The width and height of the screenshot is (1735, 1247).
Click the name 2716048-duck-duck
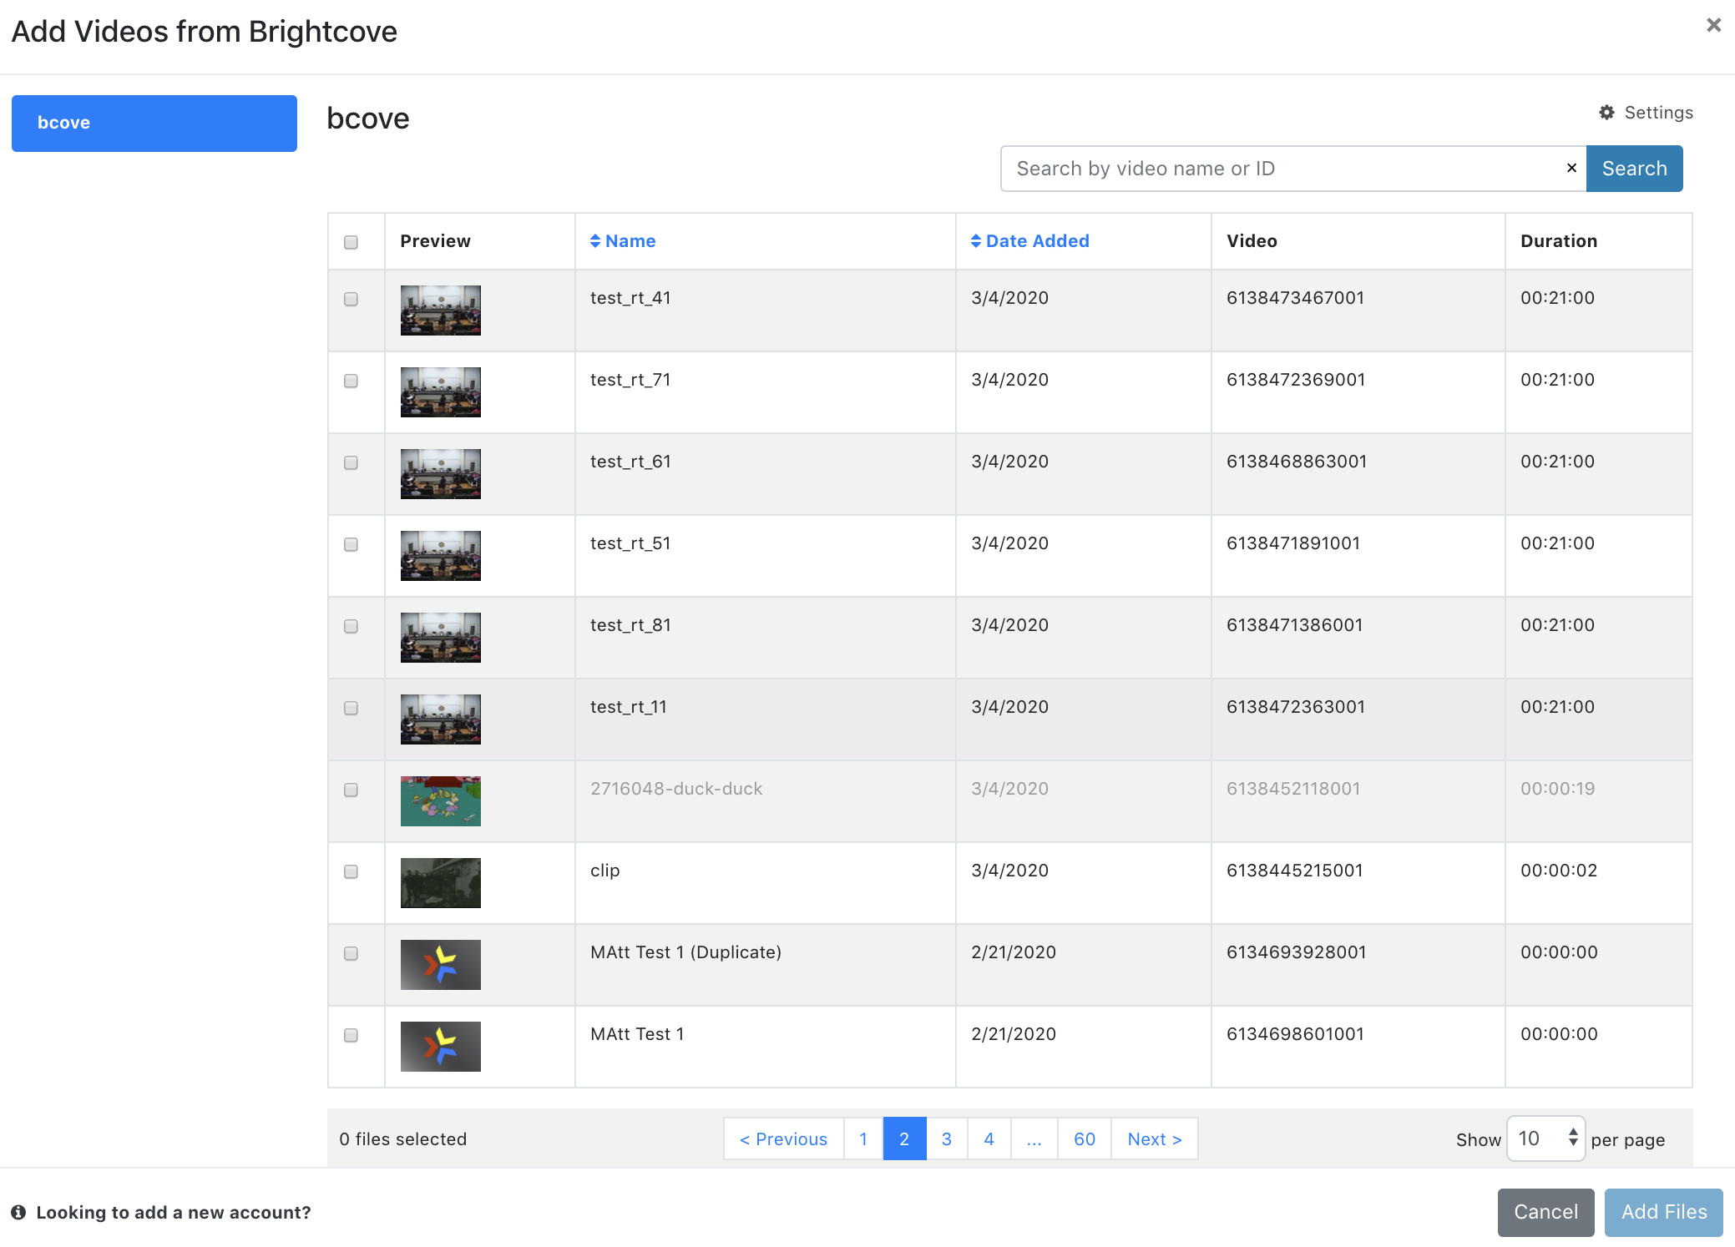[x=676, y=789]
